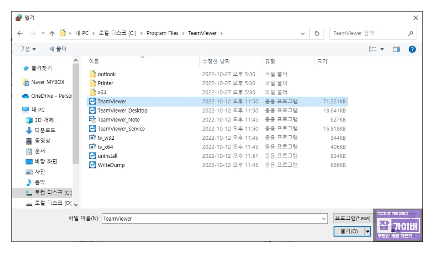The image size is (434, 253).
Task: Select the TeamViewer_Note application icon
Action: click(92, 119)
